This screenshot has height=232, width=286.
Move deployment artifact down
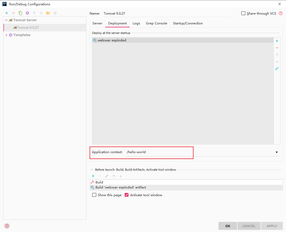[x=277, y=62]
